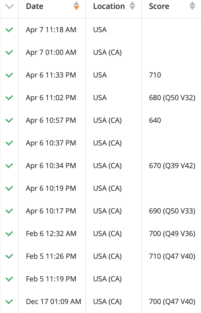Click the Score column header label
The image size is (201, 313).
pyautogui.click(x=159, y=6)
